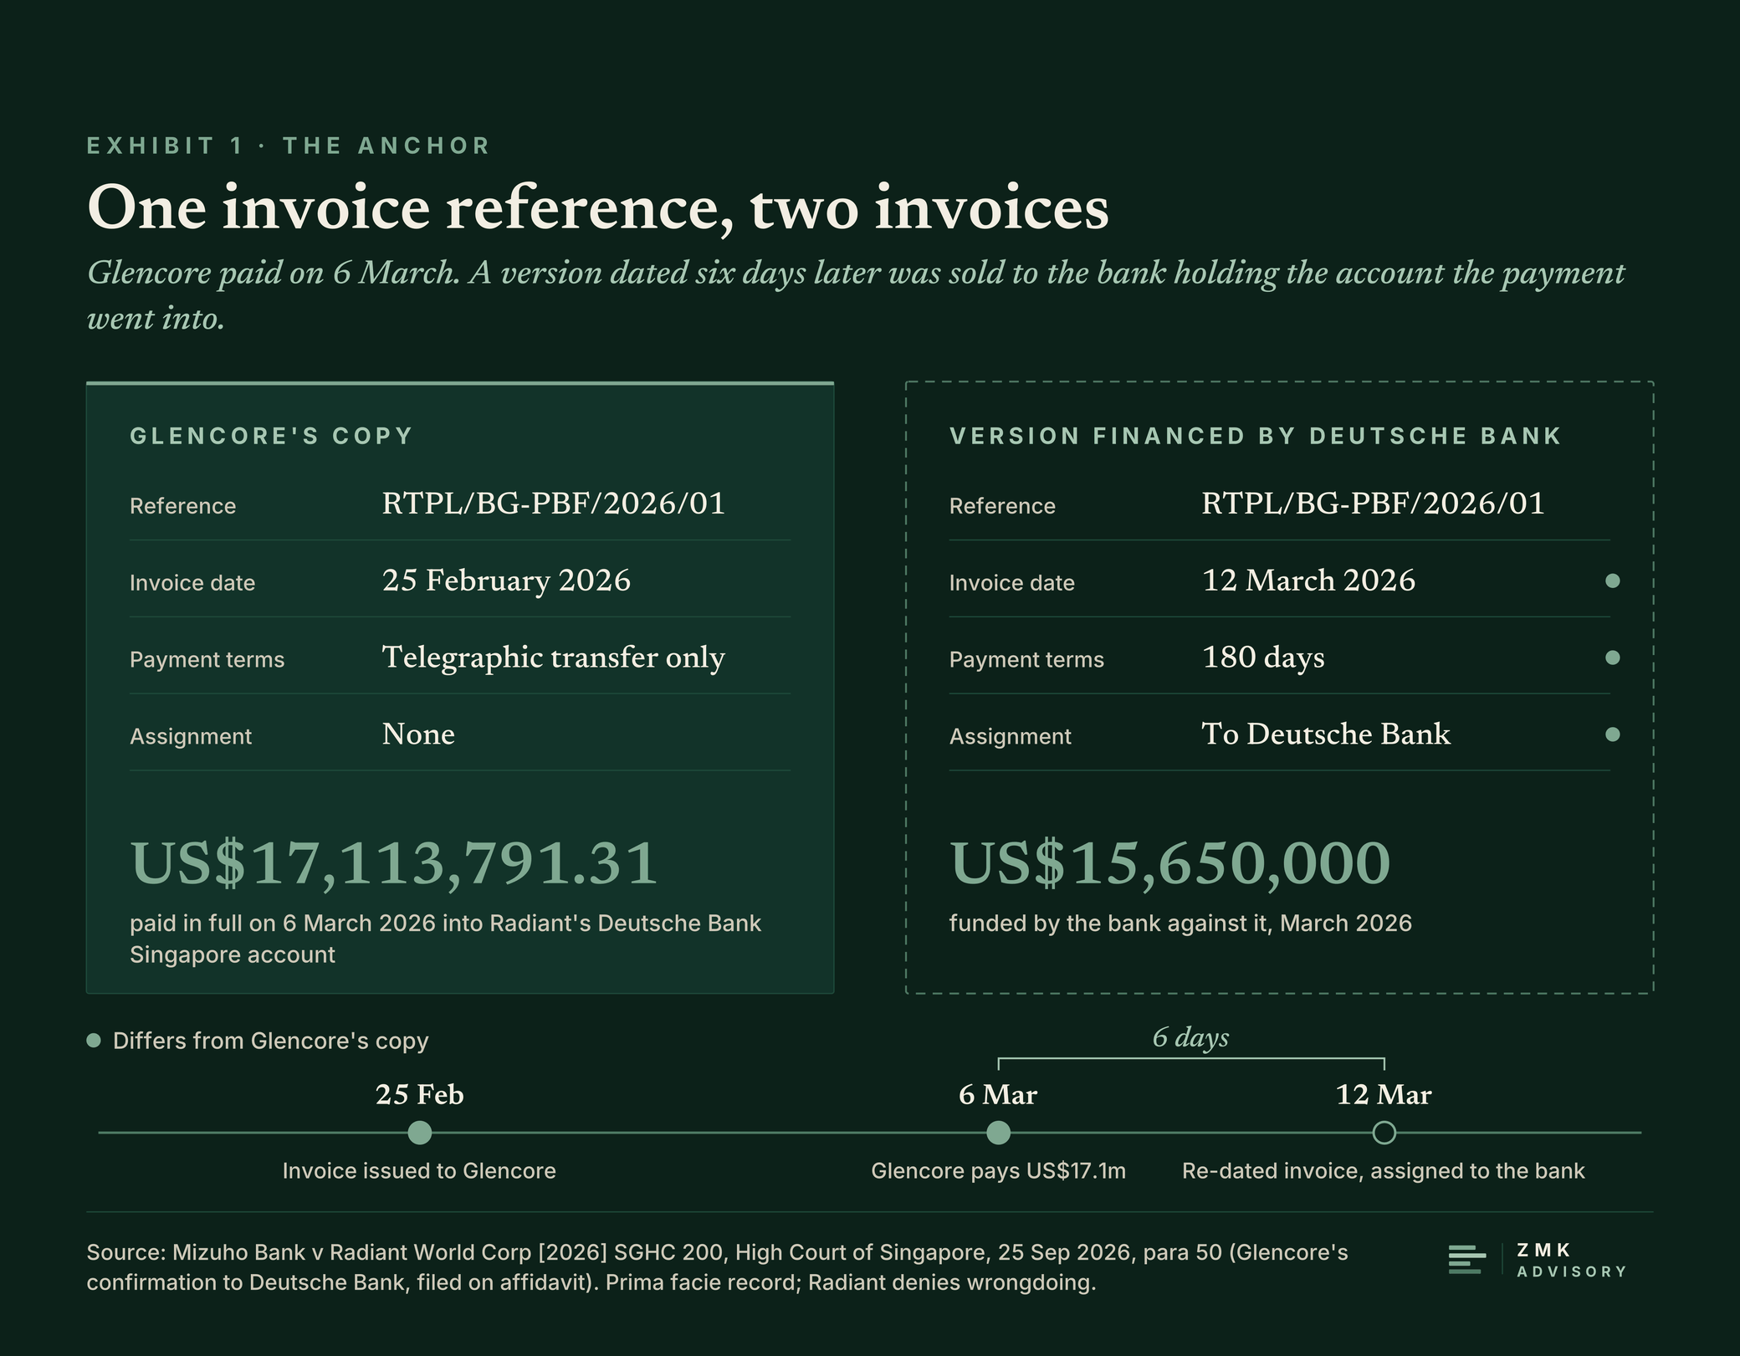Click the difference dot beside 12 March 2026
This screenshot has width=1740, height=1356.
[x=1613, y=581]
